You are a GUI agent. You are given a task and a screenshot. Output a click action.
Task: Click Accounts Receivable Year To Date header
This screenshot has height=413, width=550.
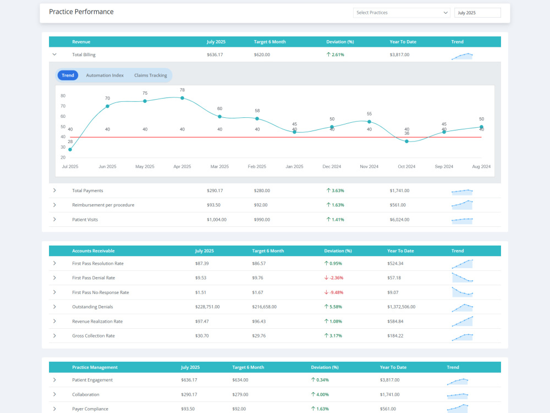[x=400, y=251]
